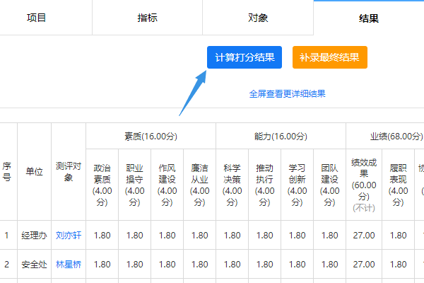Viewport: 424px width, 283px height.
Task: Click sequence number 1 in 经理办 row
Action: coord(7,236)
